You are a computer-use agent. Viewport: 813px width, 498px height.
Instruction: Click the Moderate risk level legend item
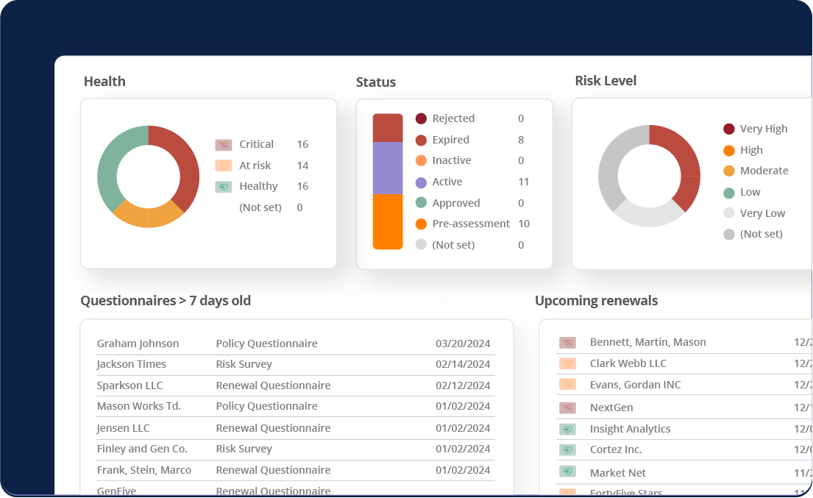tap(764, 171)
